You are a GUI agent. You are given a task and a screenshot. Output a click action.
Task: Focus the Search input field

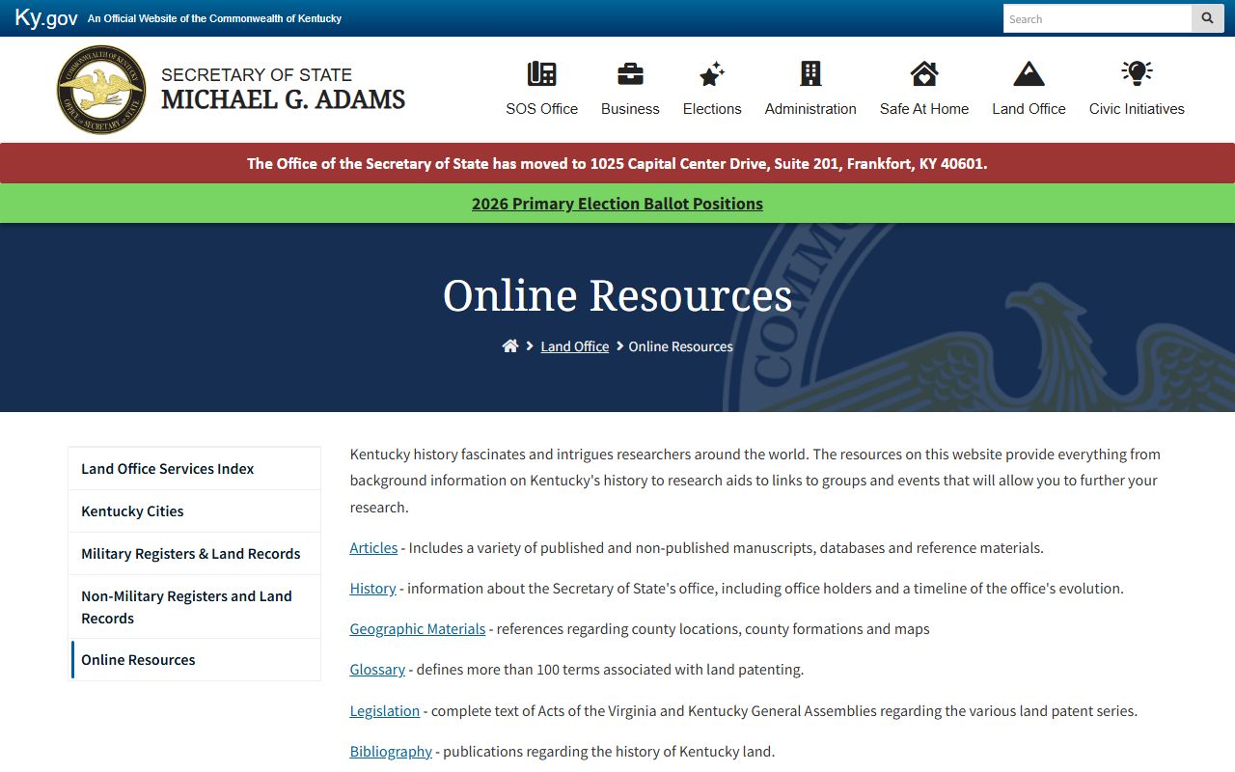(x=1098, y=18)
